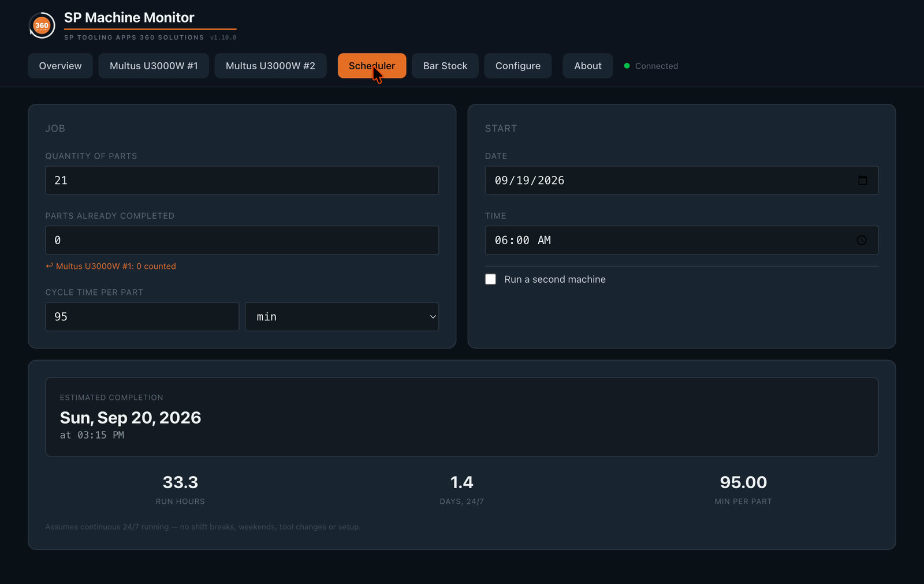Viewport: 924px width, 584px height.
Task: Expand the cycle time unit dropdown
Action: [x=342, y=317]
